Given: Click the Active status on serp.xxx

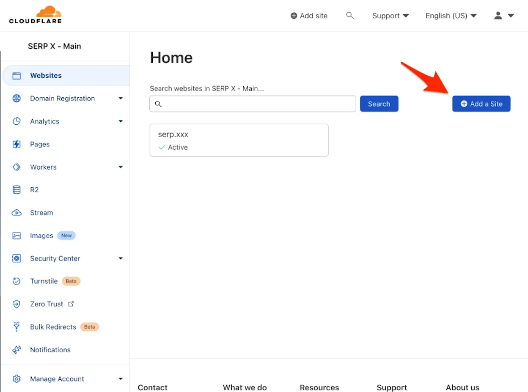Looking at the screenshot, I should click(x=173, y=147).
